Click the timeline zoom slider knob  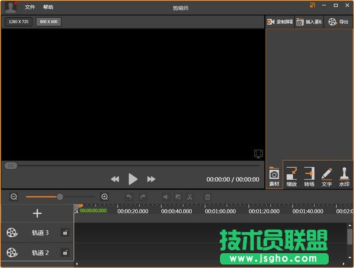coord(60,197)
